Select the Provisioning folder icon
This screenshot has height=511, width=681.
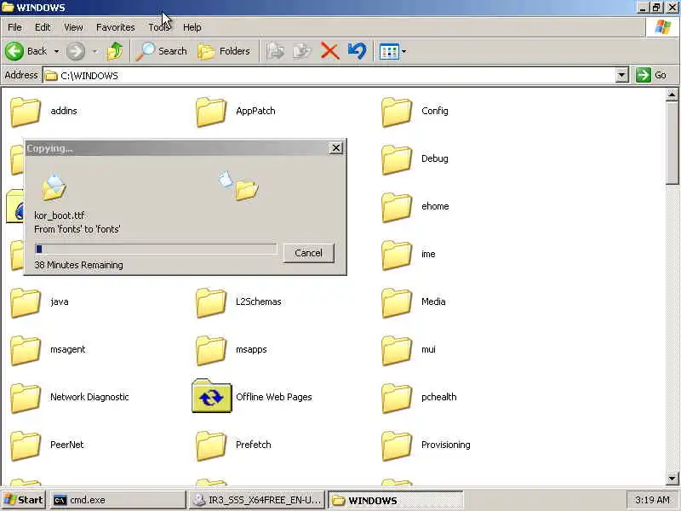(x=397, y=445)
